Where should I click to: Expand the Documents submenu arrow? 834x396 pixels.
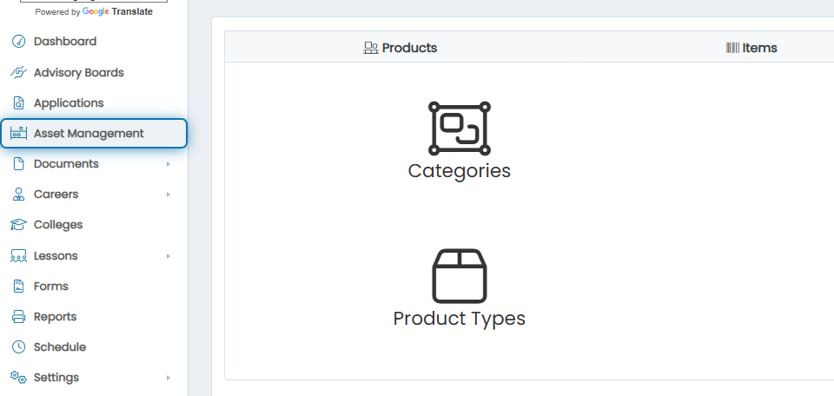click(168, 164)
